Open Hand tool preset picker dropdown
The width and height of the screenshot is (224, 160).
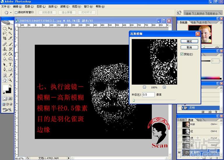click(11, 13)
